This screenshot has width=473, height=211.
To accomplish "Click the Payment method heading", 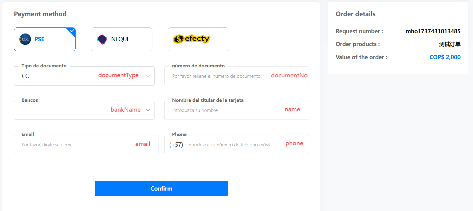I will point(40,14).
